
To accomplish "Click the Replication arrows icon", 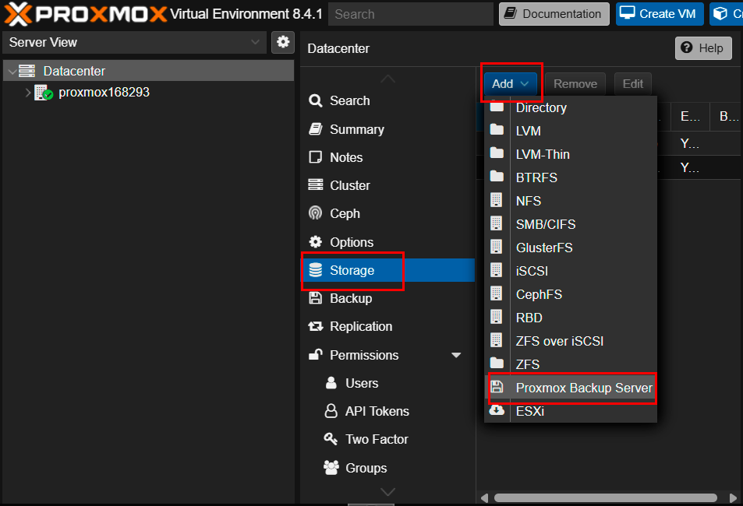I will pyautogui.click(x=316, y=326).
